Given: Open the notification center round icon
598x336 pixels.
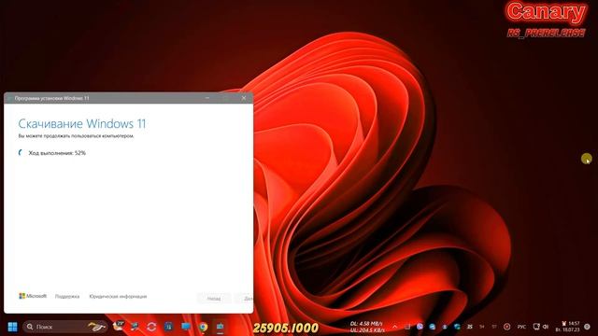Looking at the screenshot, I should 587,327.
